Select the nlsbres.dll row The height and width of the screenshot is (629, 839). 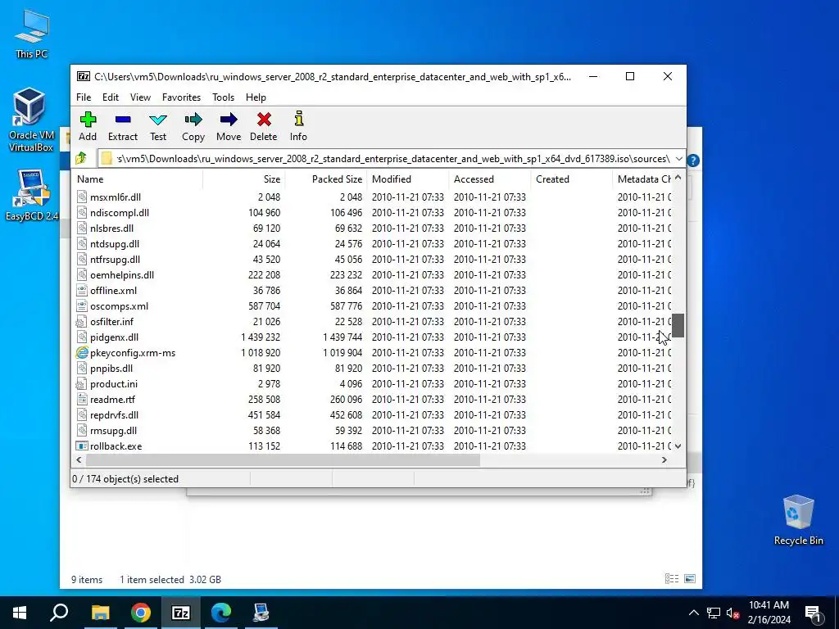tap(372, 228)
